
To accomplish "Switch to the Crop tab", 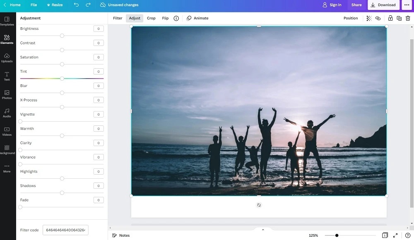I will click(x=151, y=18).
